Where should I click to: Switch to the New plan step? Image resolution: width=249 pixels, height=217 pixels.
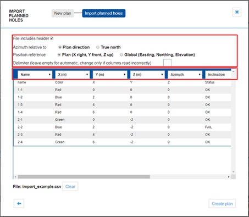coord(63,13)
